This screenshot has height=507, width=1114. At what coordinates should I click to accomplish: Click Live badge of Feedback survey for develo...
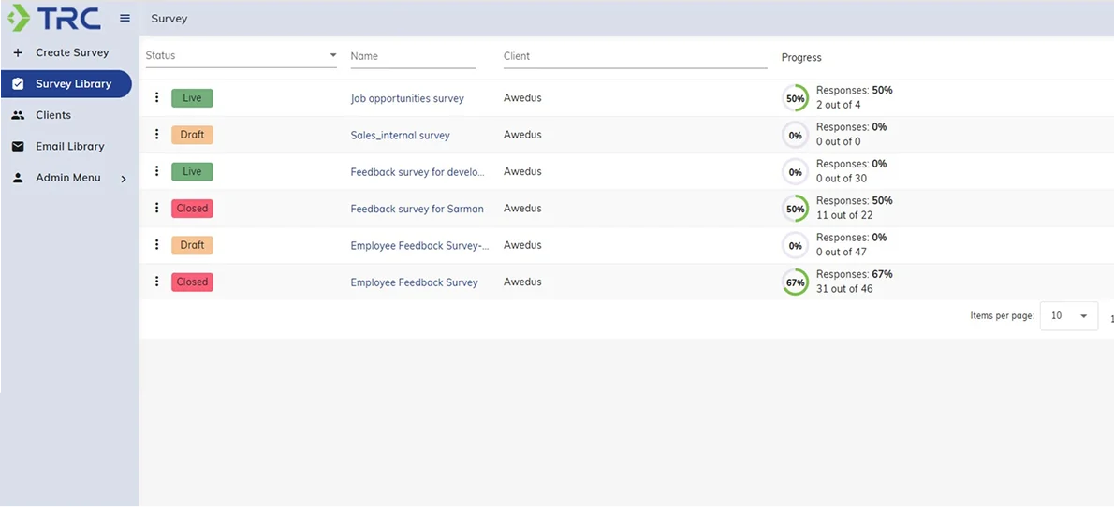pyautogui.click(x=192, y=172)
